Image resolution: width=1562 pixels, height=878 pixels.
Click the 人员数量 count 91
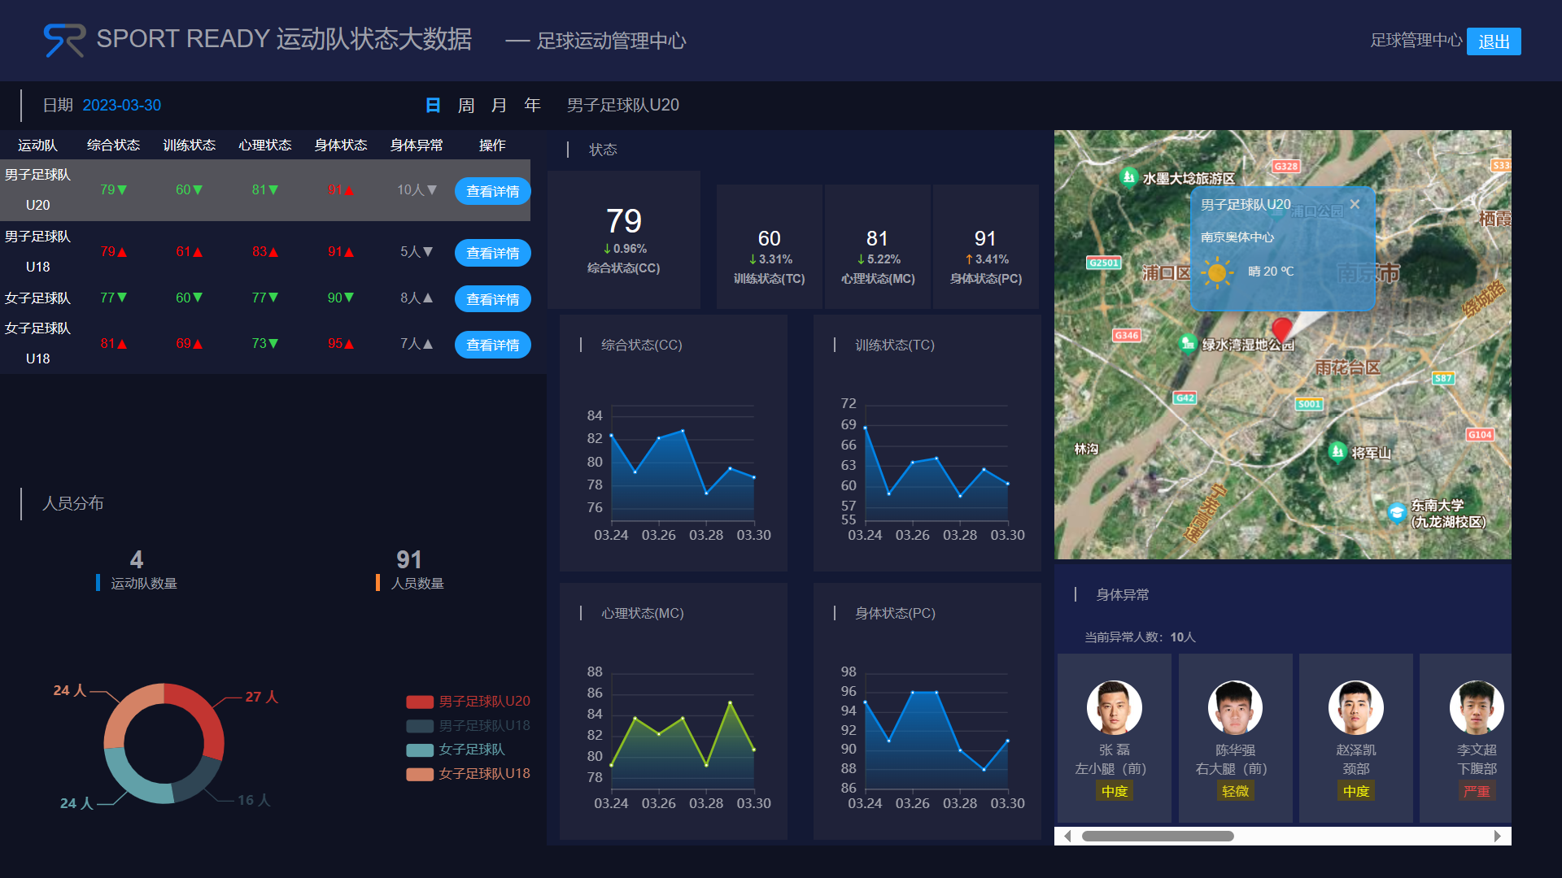(408, 559)
